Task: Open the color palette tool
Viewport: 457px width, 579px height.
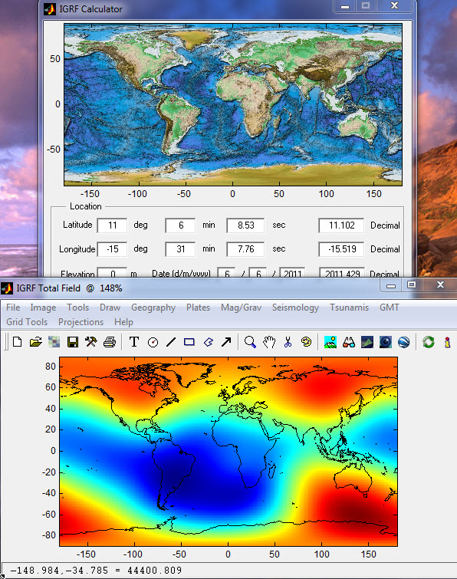Action: point(306,342)
